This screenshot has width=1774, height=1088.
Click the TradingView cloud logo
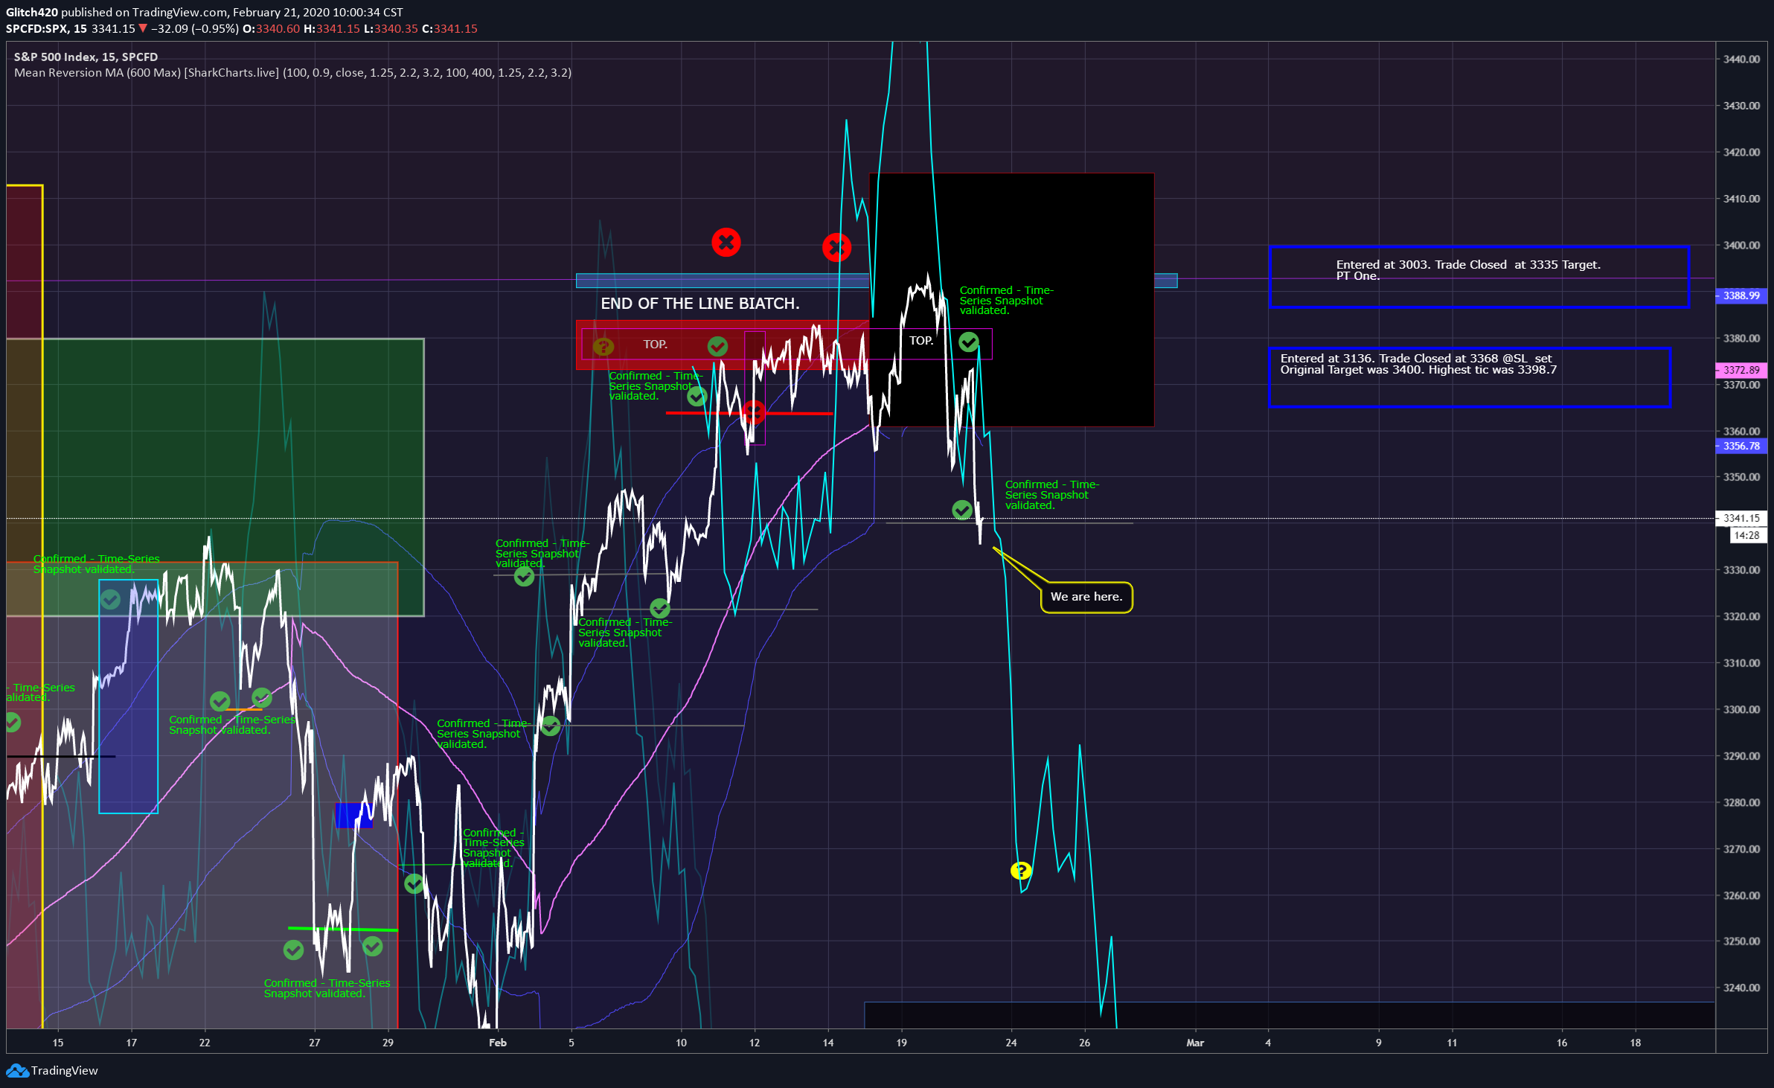17,1071
